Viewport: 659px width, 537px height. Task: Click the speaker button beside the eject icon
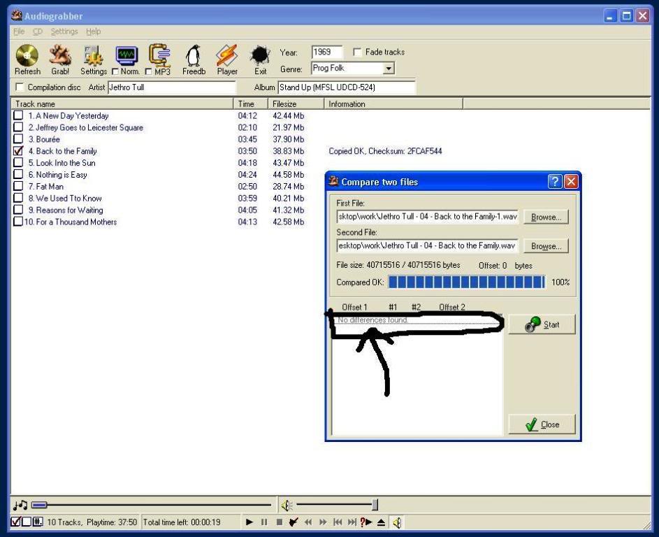click(397, 522)
